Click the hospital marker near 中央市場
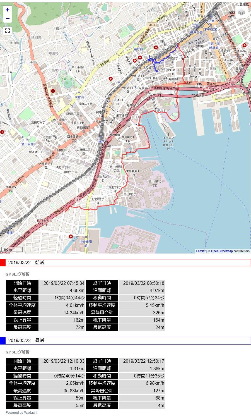This screenshot has width=251, height=416. click(x=71, y=236)
